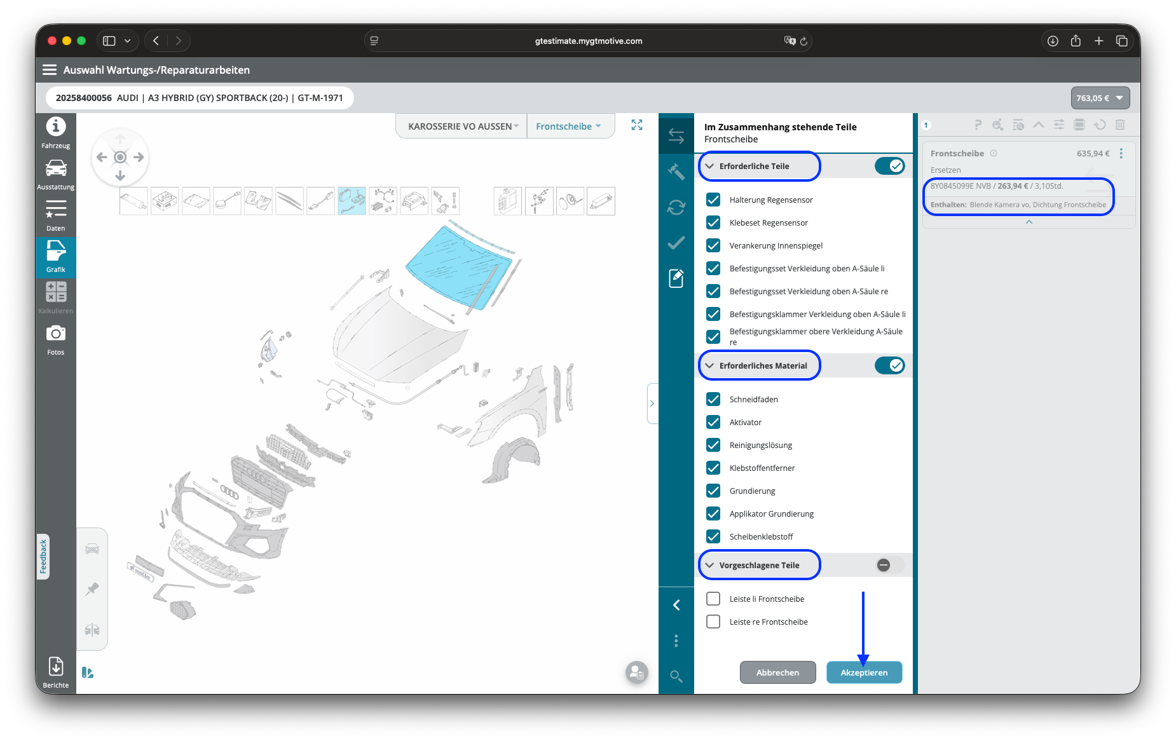Open the hamburger main menu
The height and width of the screenshot is (741, 1176).
50,70
